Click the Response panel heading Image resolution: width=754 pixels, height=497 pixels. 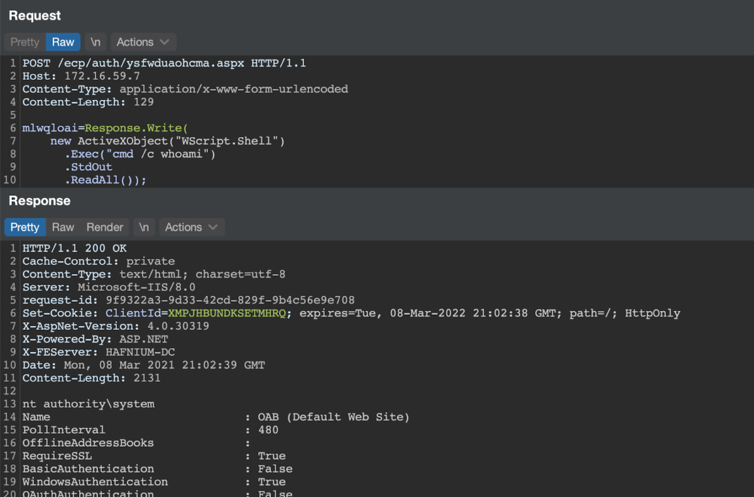pyautogui.click(x=40, y=201)
